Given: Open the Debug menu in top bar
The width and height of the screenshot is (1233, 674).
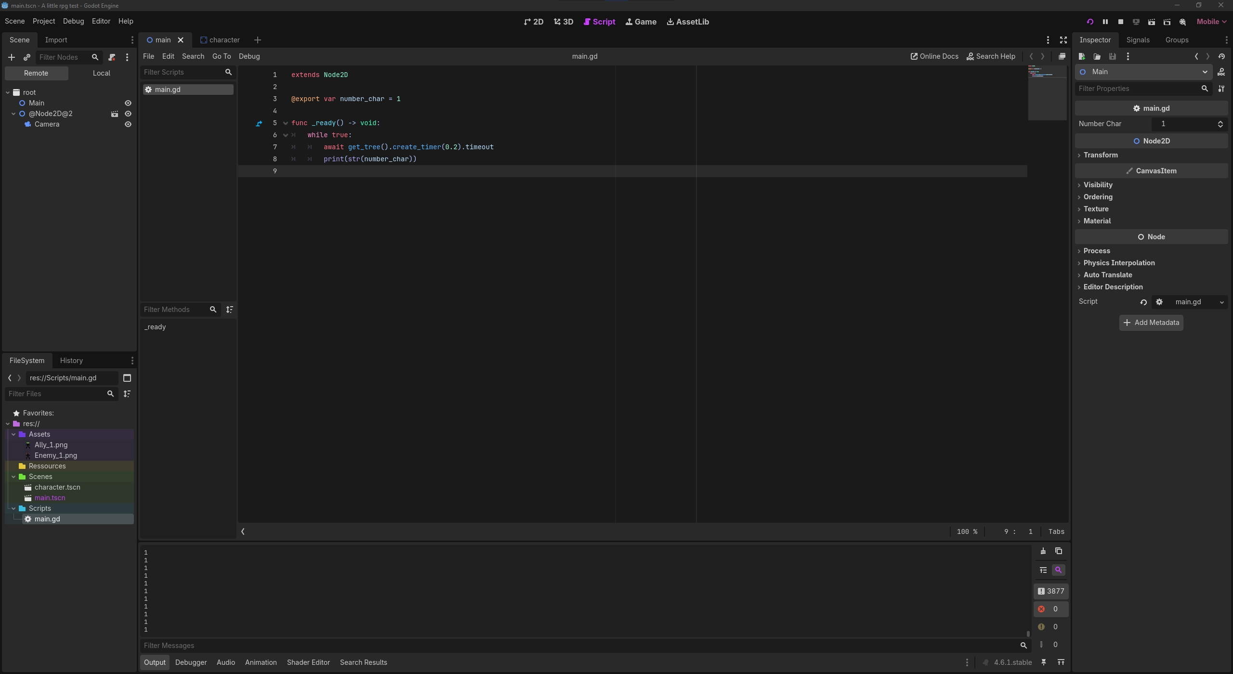Looking at the screenshot, I should click(x=73, y=21).
